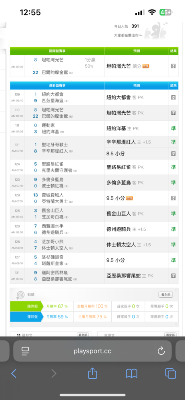Click 費城費城人 team name
Screen dimensions: 185x400
pyautogui.click(x=52, y=195)
